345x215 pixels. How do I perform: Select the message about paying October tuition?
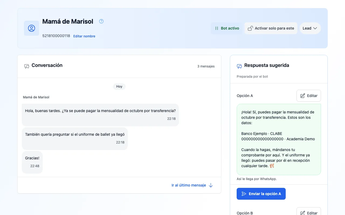tap(100, 115)
